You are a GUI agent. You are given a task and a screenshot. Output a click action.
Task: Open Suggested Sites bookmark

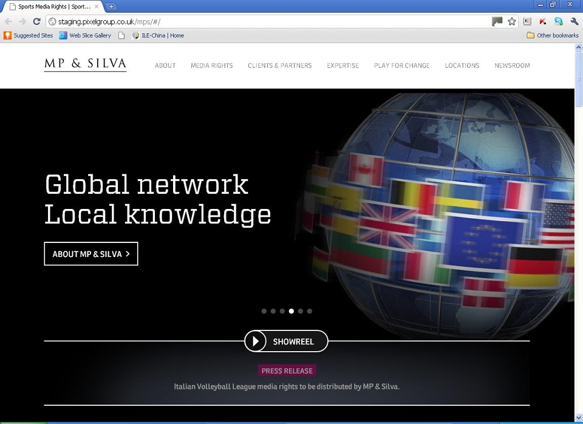29,35
